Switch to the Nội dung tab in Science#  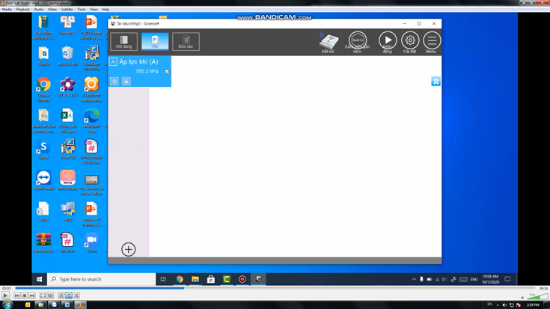123,42
